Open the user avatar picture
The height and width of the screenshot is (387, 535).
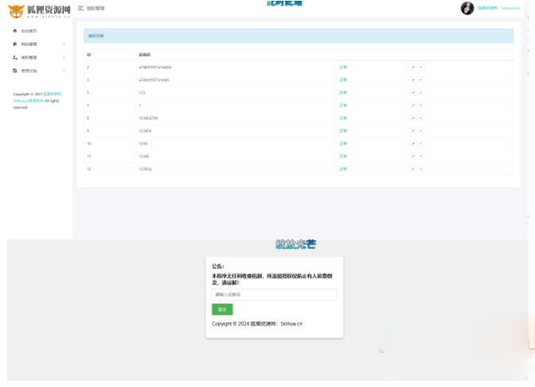[x=467, y=8]
